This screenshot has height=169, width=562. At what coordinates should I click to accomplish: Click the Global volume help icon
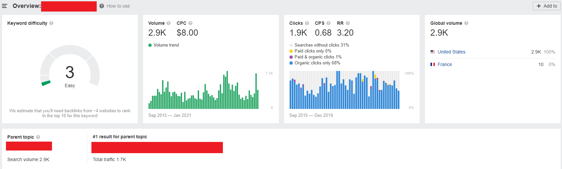coord(466,23)
